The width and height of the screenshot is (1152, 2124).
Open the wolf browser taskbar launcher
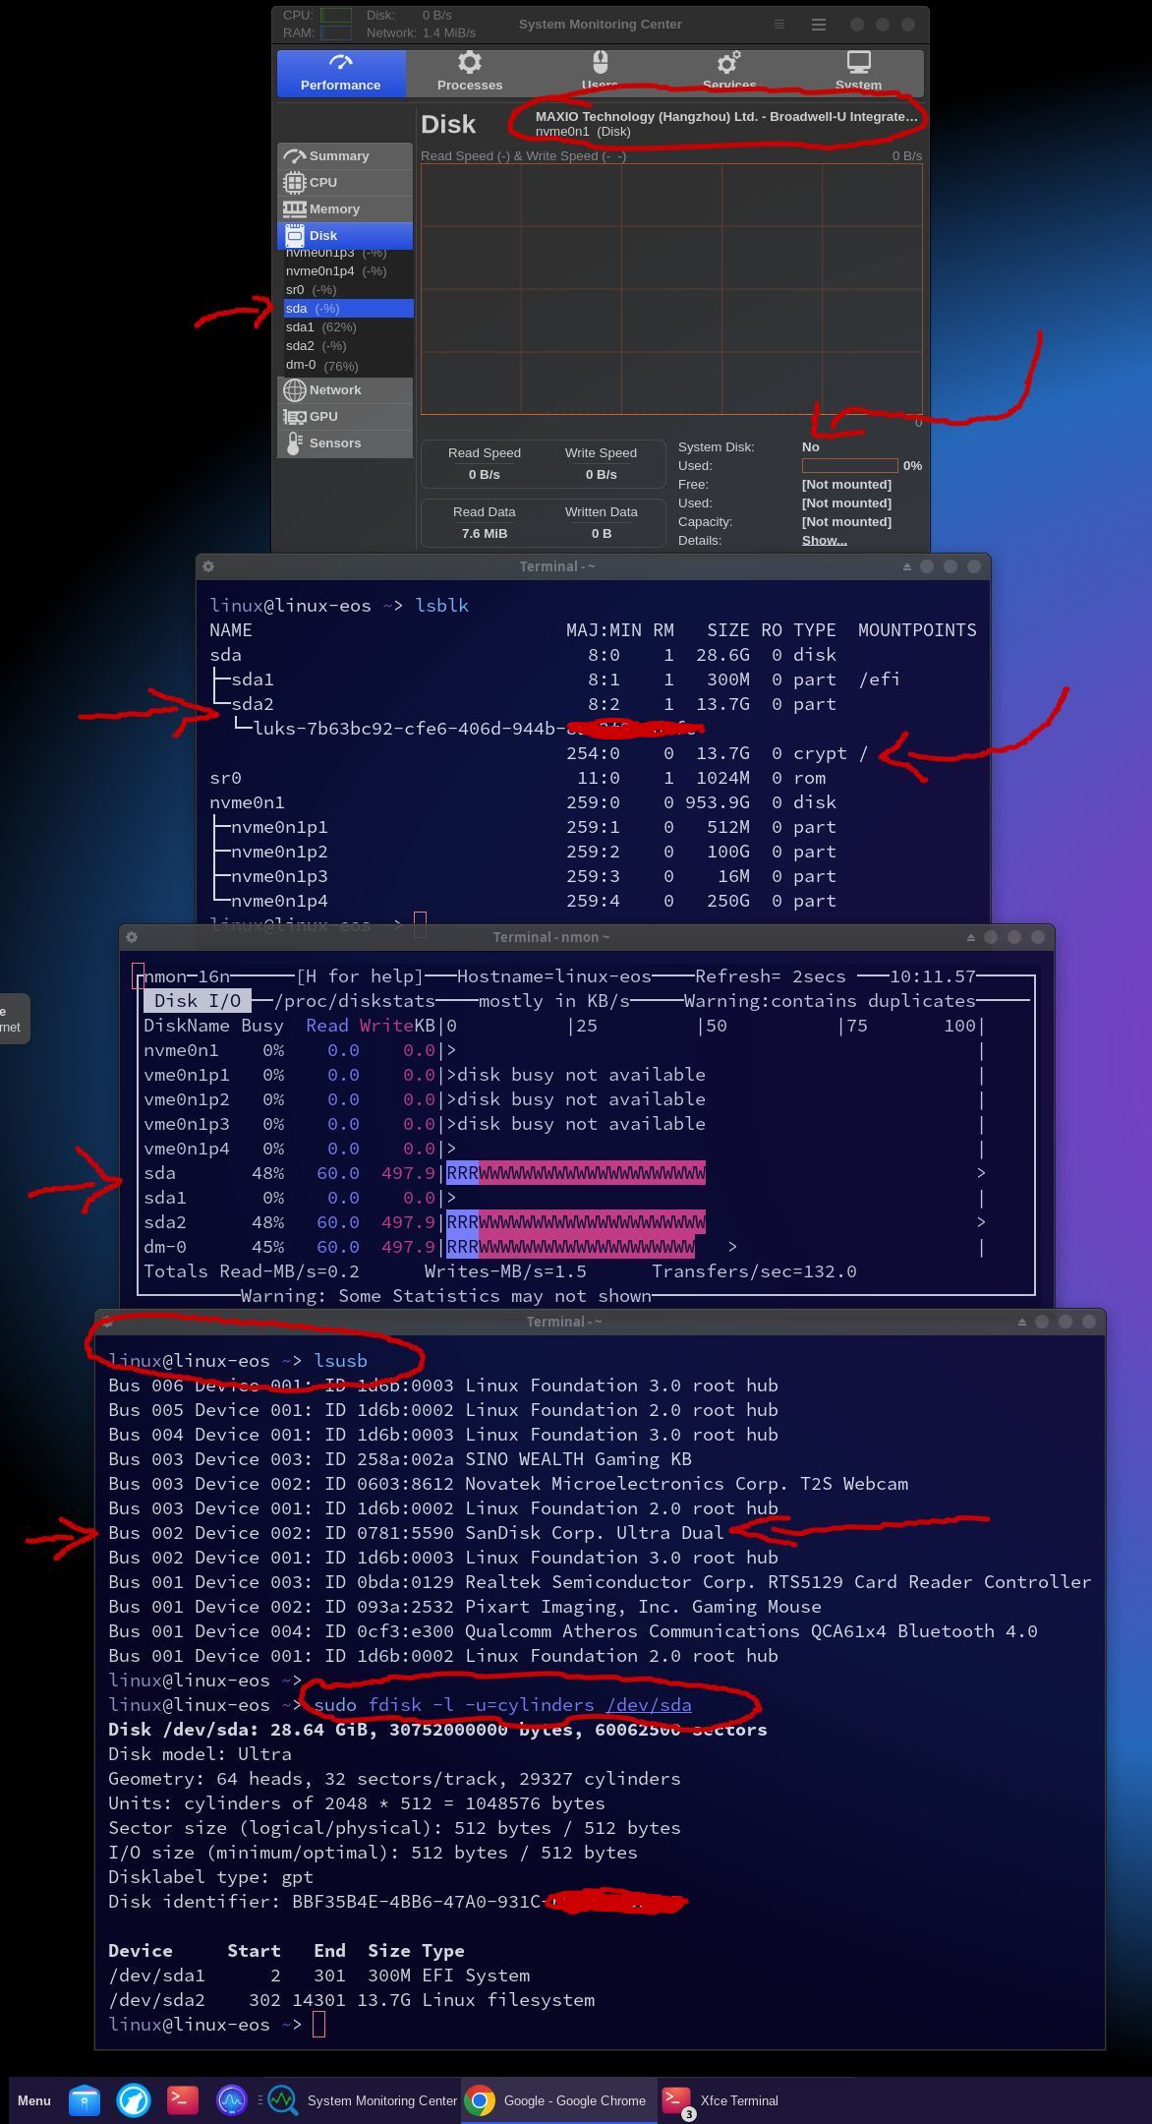click(134, 2100)
